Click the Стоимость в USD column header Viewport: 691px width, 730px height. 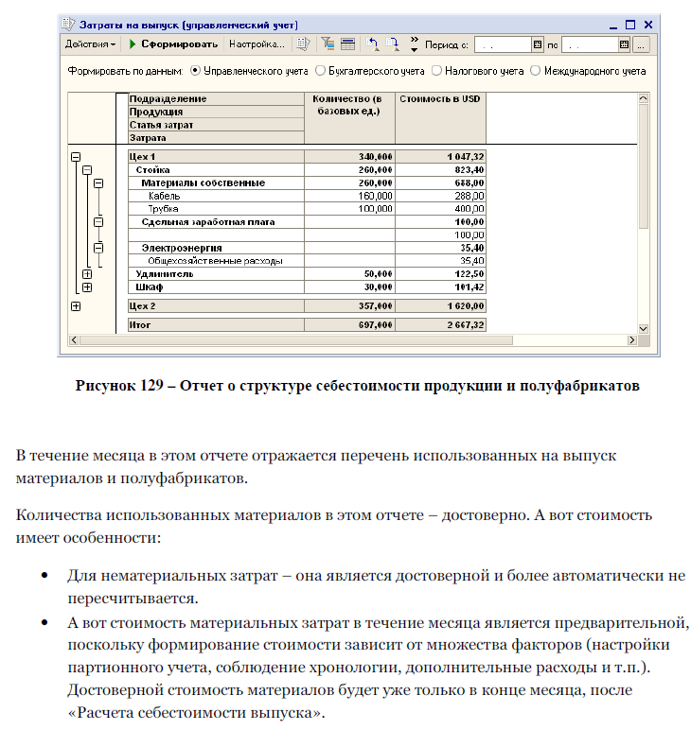[x=440, y=118]
